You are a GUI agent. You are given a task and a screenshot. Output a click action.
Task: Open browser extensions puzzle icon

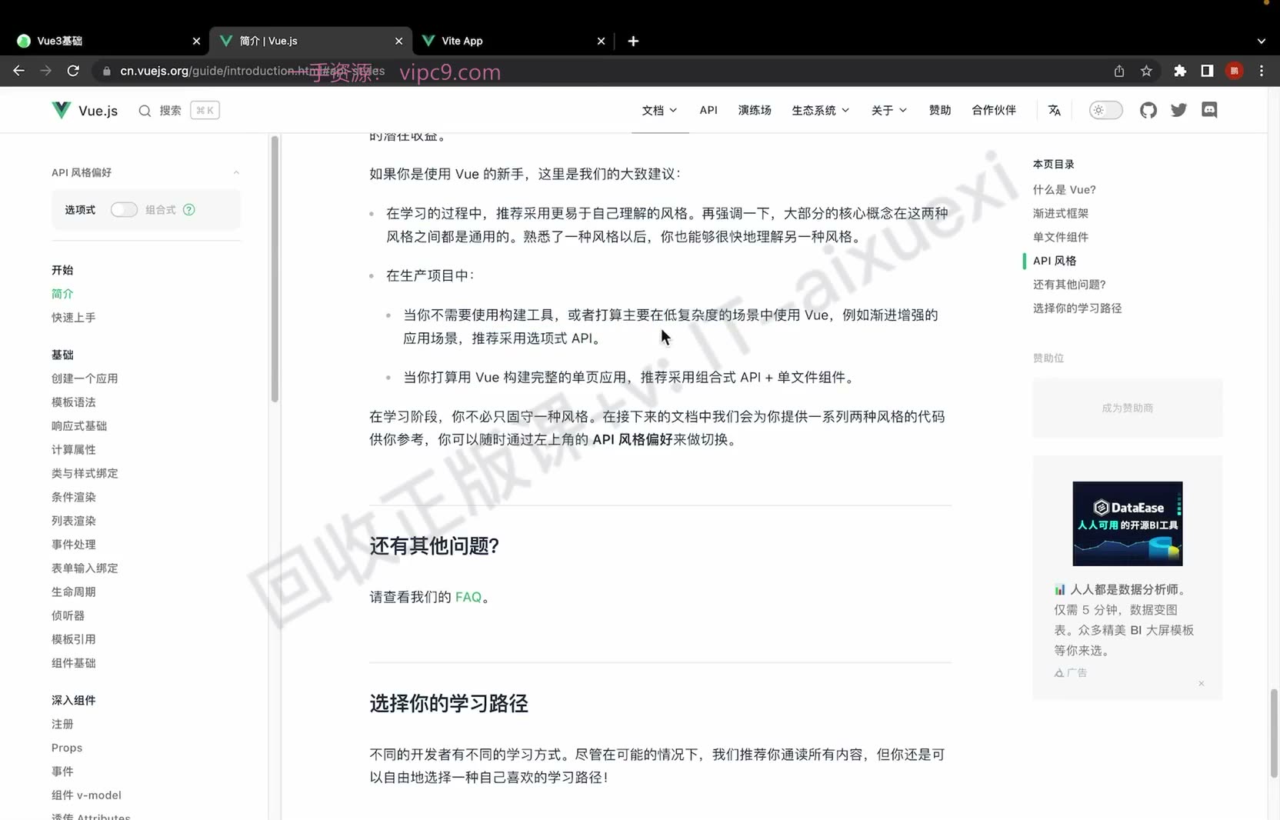pos(1180,71)
